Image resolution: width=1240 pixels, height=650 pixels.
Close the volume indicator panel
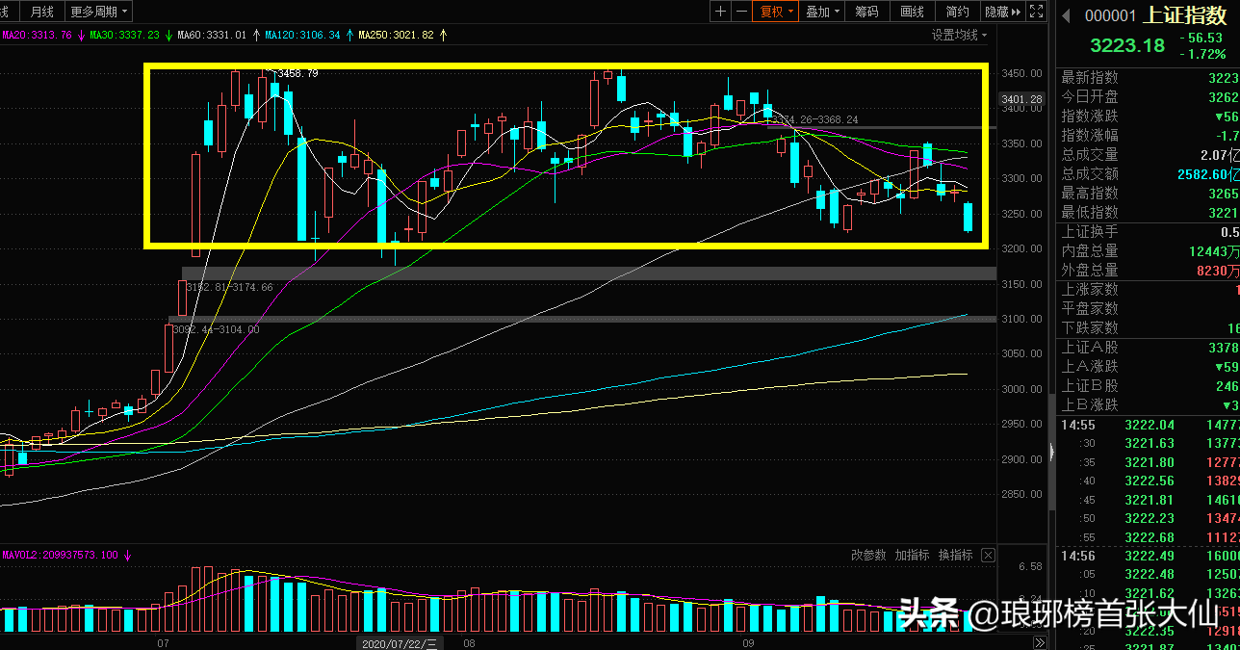pyautogui.click(x=988, y=556)
